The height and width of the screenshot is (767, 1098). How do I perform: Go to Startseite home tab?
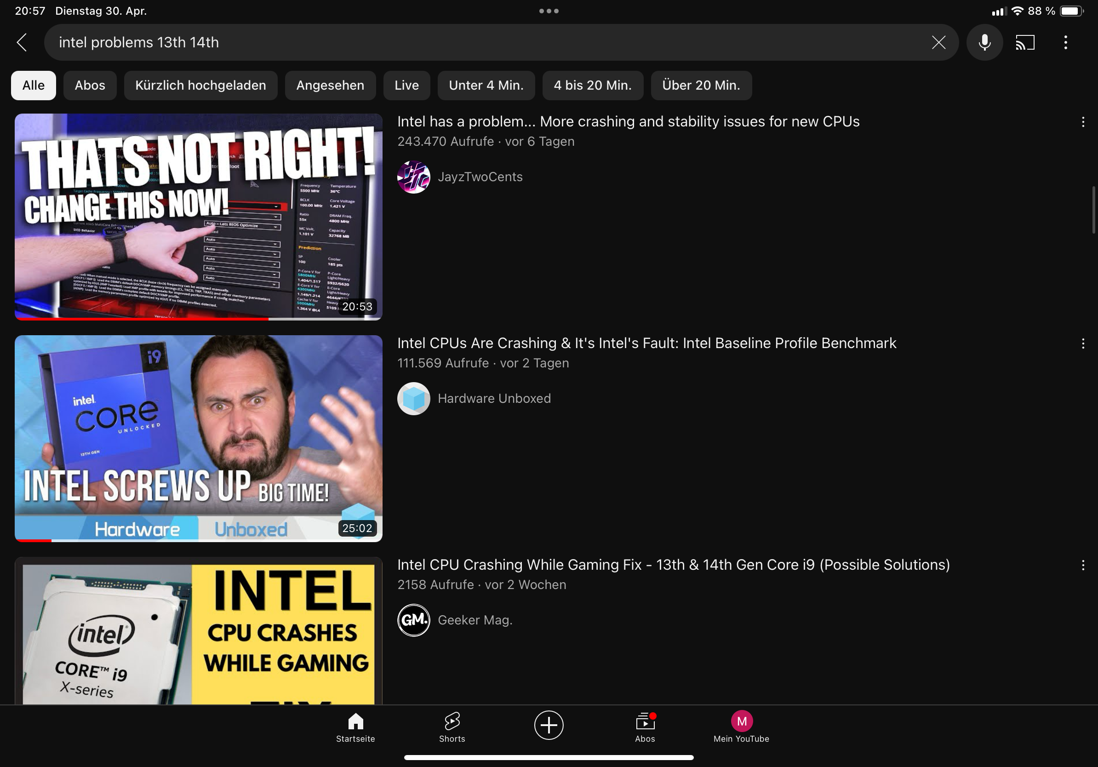[355, 728]
